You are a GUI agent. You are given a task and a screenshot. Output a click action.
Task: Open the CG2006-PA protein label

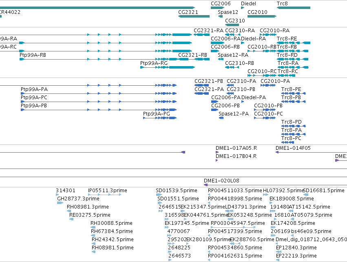[226, 98]
